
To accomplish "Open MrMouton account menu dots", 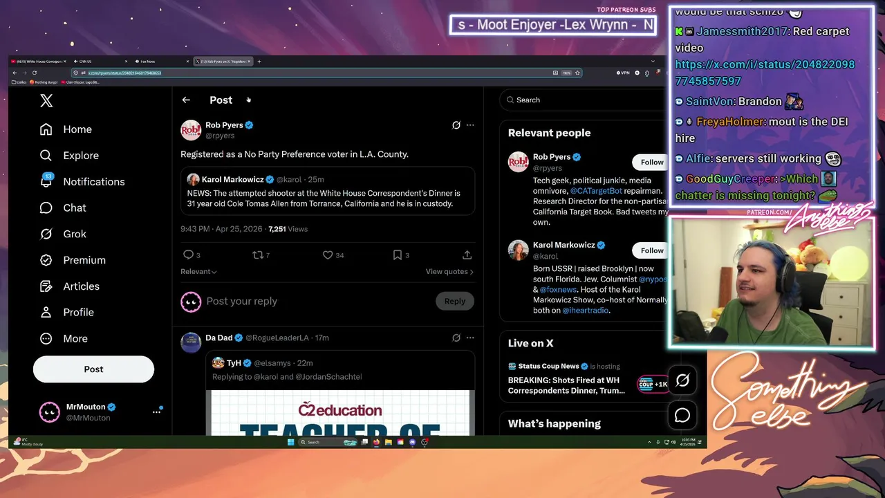I will point(156,412).
